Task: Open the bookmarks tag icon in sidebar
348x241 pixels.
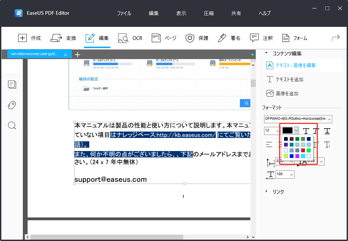Action: point(12,105)
